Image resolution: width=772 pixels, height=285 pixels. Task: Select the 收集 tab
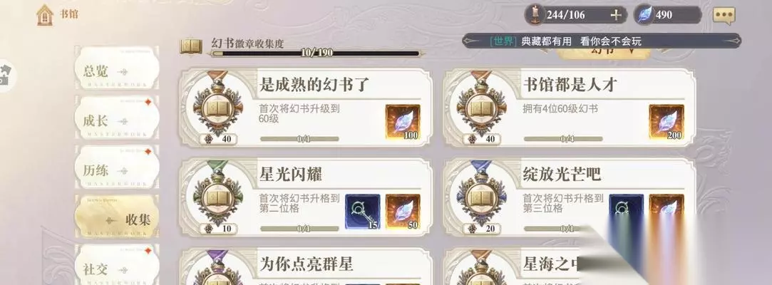(117, 217)
